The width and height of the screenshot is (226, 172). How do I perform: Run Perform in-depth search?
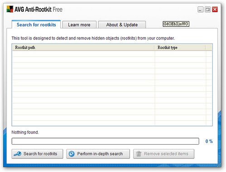pos(98,154)
